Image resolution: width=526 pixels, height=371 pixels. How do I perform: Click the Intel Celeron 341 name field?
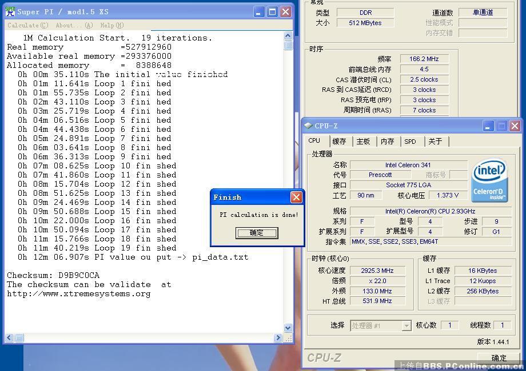click(x=409, y=165)
